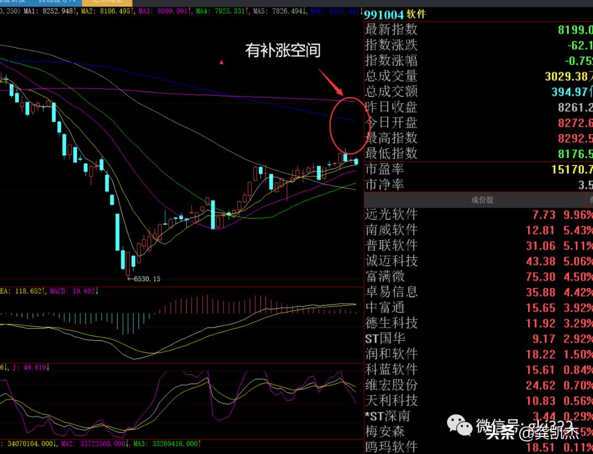Click the 富满微 price 75.30
593x454 pixels.
[x=541, y=277]
